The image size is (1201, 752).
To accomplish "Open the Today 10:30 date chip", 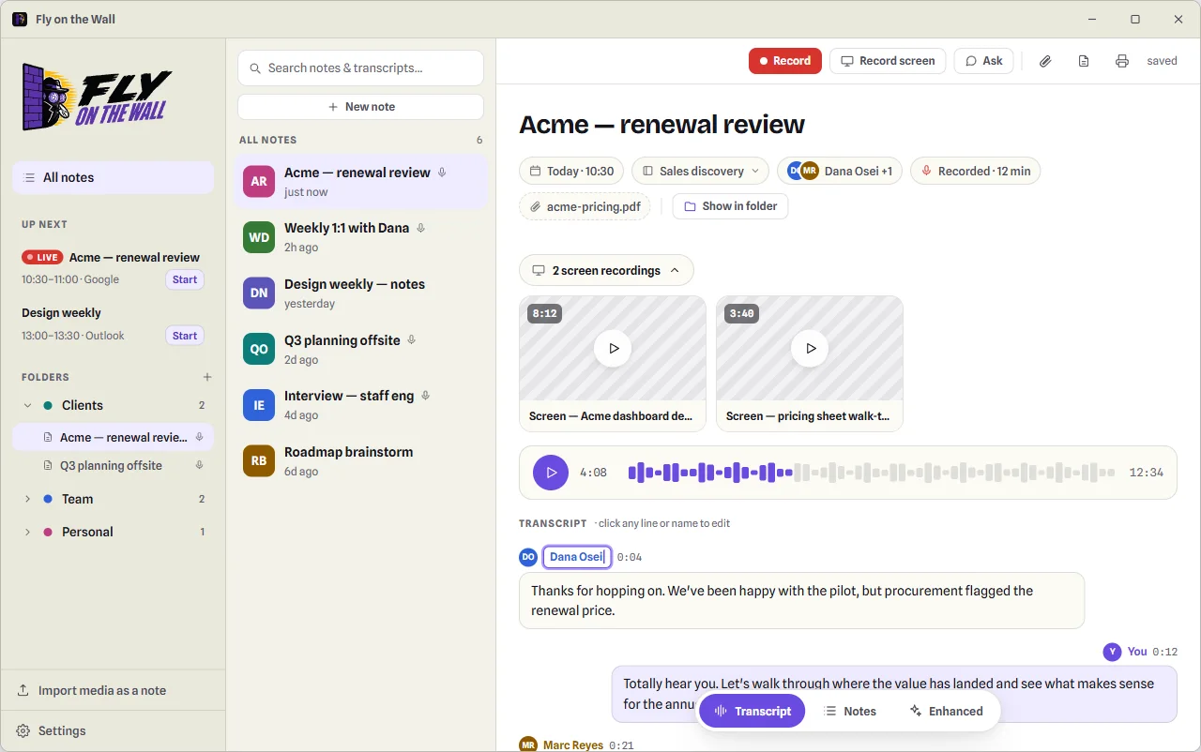I will 571,171.
